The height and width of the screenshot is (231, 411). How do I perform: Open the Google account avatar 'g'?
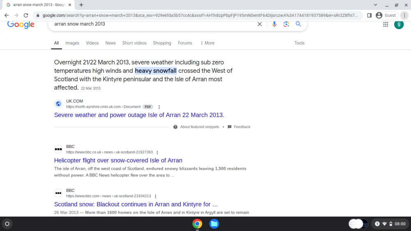click(399, 24)
